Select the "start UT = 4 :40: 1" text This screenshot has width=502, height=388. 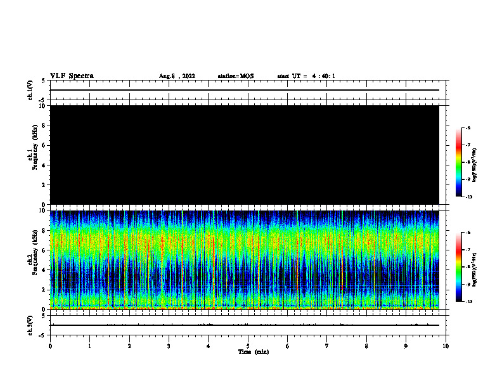tap(306, 76)
